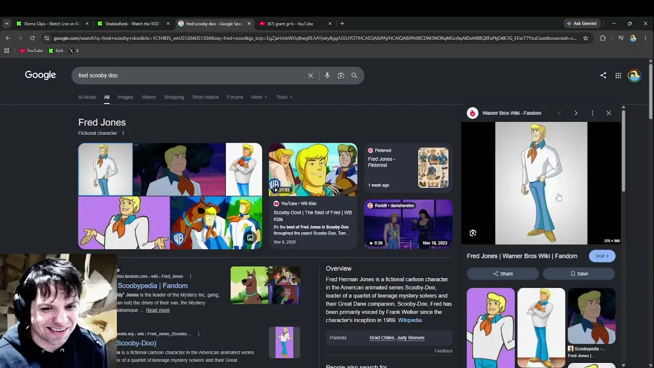Expand the Tools dropdown
The width and height of the screenshot is (654, 368).
coord(284,97)
